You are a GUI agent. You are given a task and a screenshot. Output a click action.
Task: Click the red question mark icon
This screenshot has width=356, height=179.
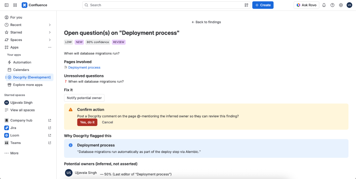pos(66,81)
